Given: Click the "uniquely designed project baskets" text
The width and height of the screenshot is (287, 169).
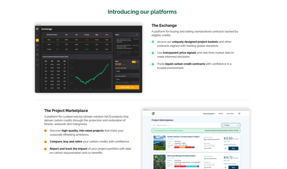Looking at the screenshot, I should pyautogui.click(x=195, y=42).
